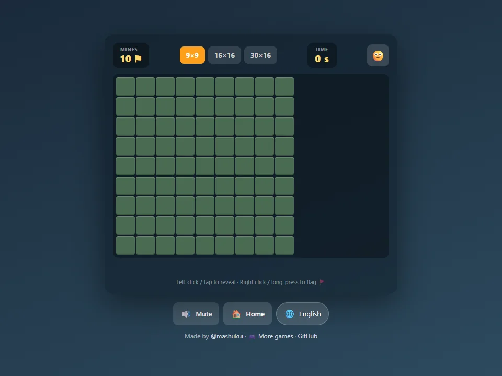Reveal row 3, column 4 cell
This screenshot has height=376, width=502.
[x=185, y=126]
